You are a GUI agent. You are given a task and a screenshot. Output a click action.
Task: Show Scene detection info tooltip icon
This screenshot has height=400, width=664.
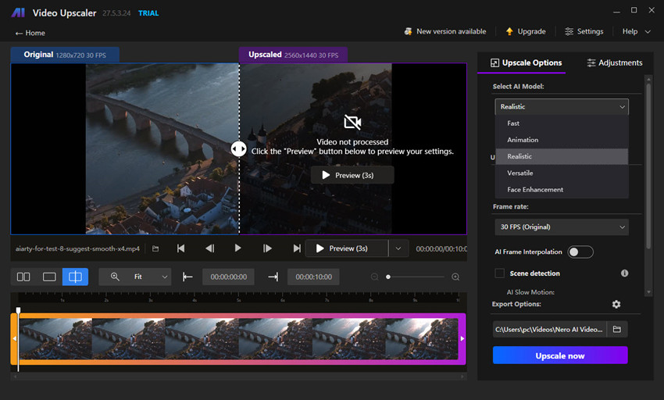[x=624, y=273]
